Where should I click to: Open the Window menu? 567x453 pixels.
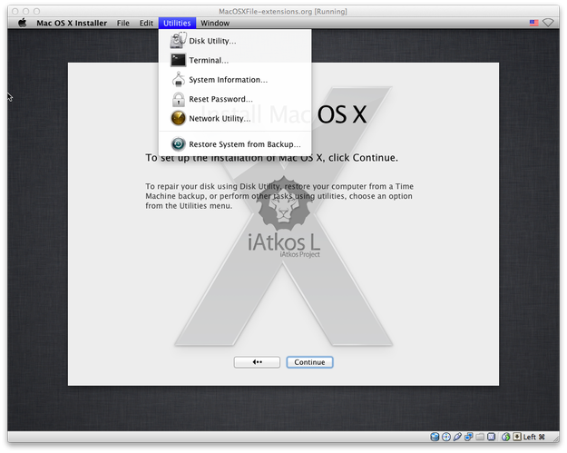click(x=215, y=24)
